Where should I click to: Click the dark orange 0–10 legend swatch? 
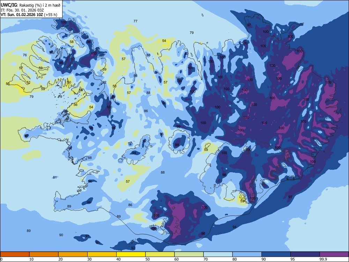15,254
